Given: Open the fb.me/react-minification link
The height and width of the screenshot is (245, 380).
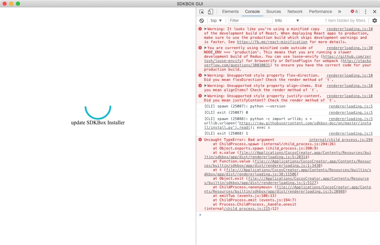Looking at the screenshot, I should pyautogui.click(x=272, y=42).
